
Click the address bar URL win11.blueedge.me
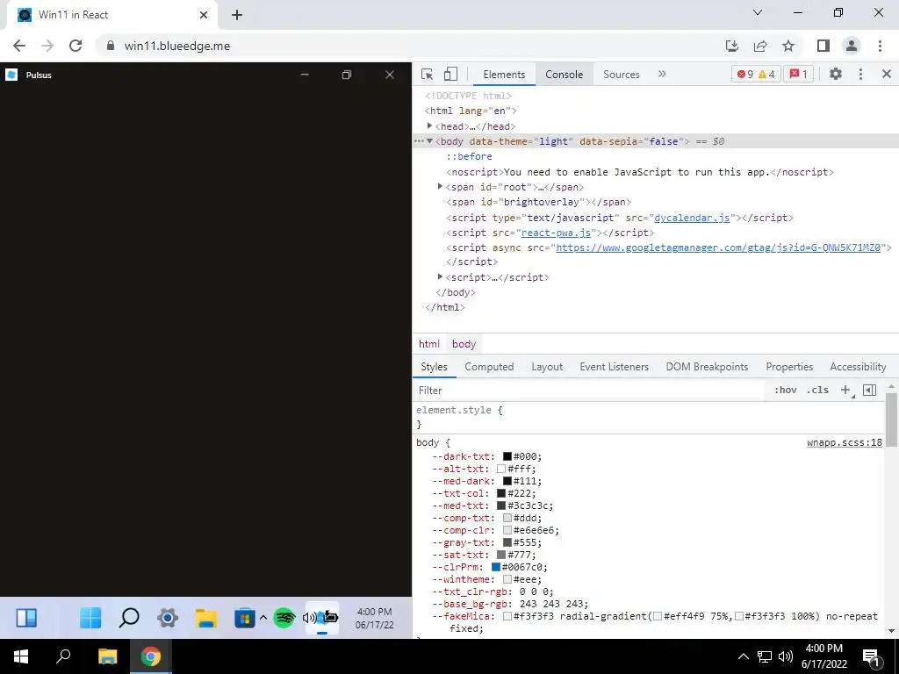click(177, 46)
